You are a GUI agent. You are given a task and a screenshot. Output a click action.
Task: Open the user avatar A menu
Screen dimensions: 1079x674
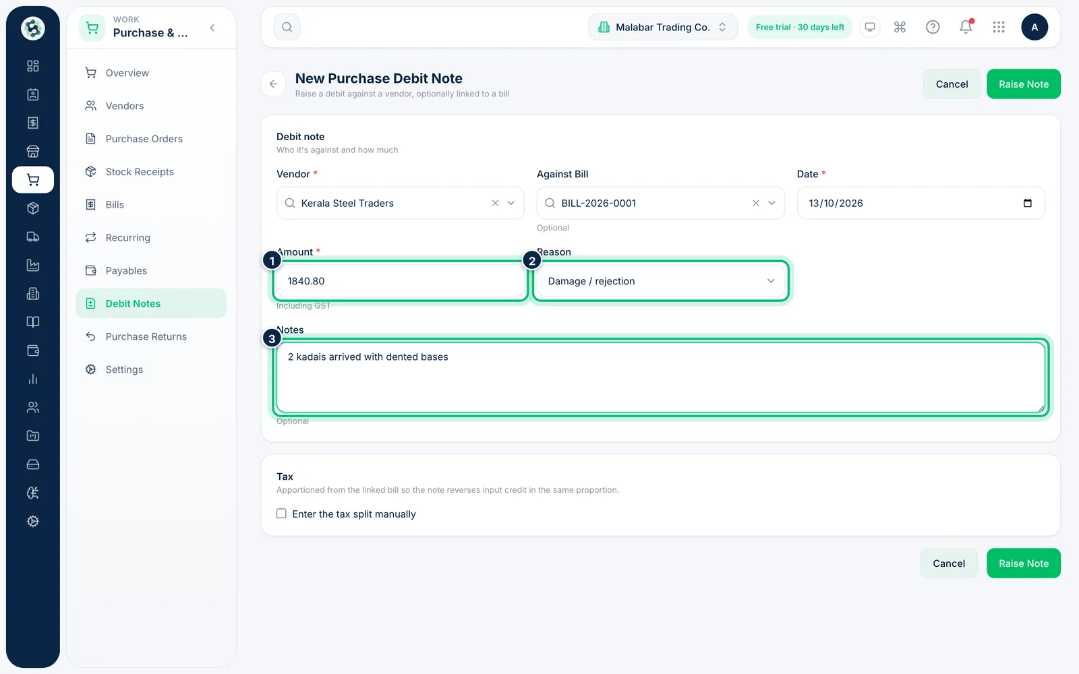(1034, 27)
